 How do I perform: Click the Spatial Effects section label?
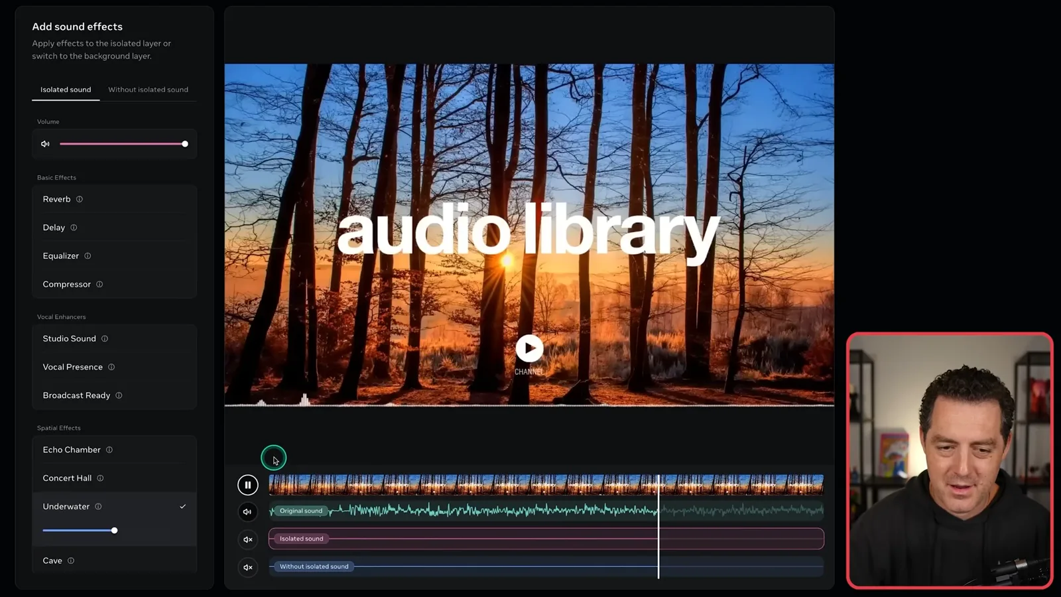point(58,428)
